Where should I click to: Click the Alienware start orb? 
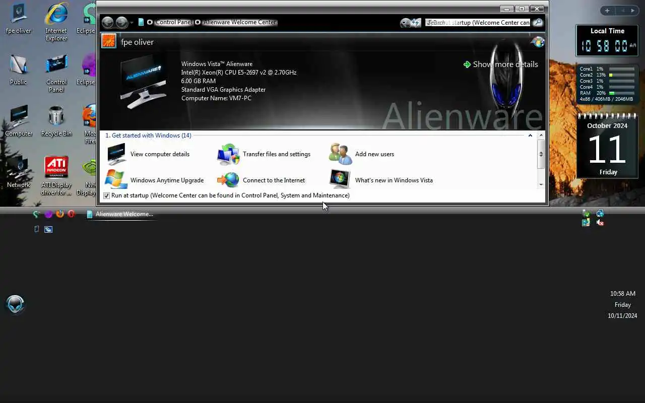15,304
